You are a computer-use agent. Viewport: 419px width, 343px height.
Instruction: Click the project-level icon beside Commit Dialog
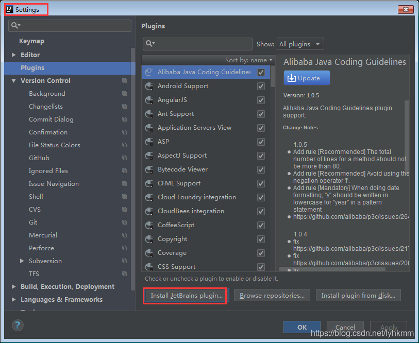coord(124,119)
